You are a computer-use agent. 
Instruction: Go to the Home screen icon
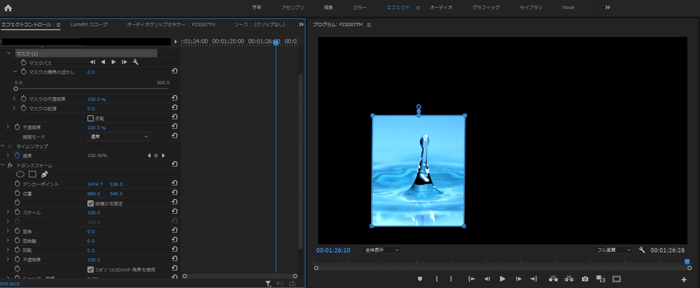8,8
